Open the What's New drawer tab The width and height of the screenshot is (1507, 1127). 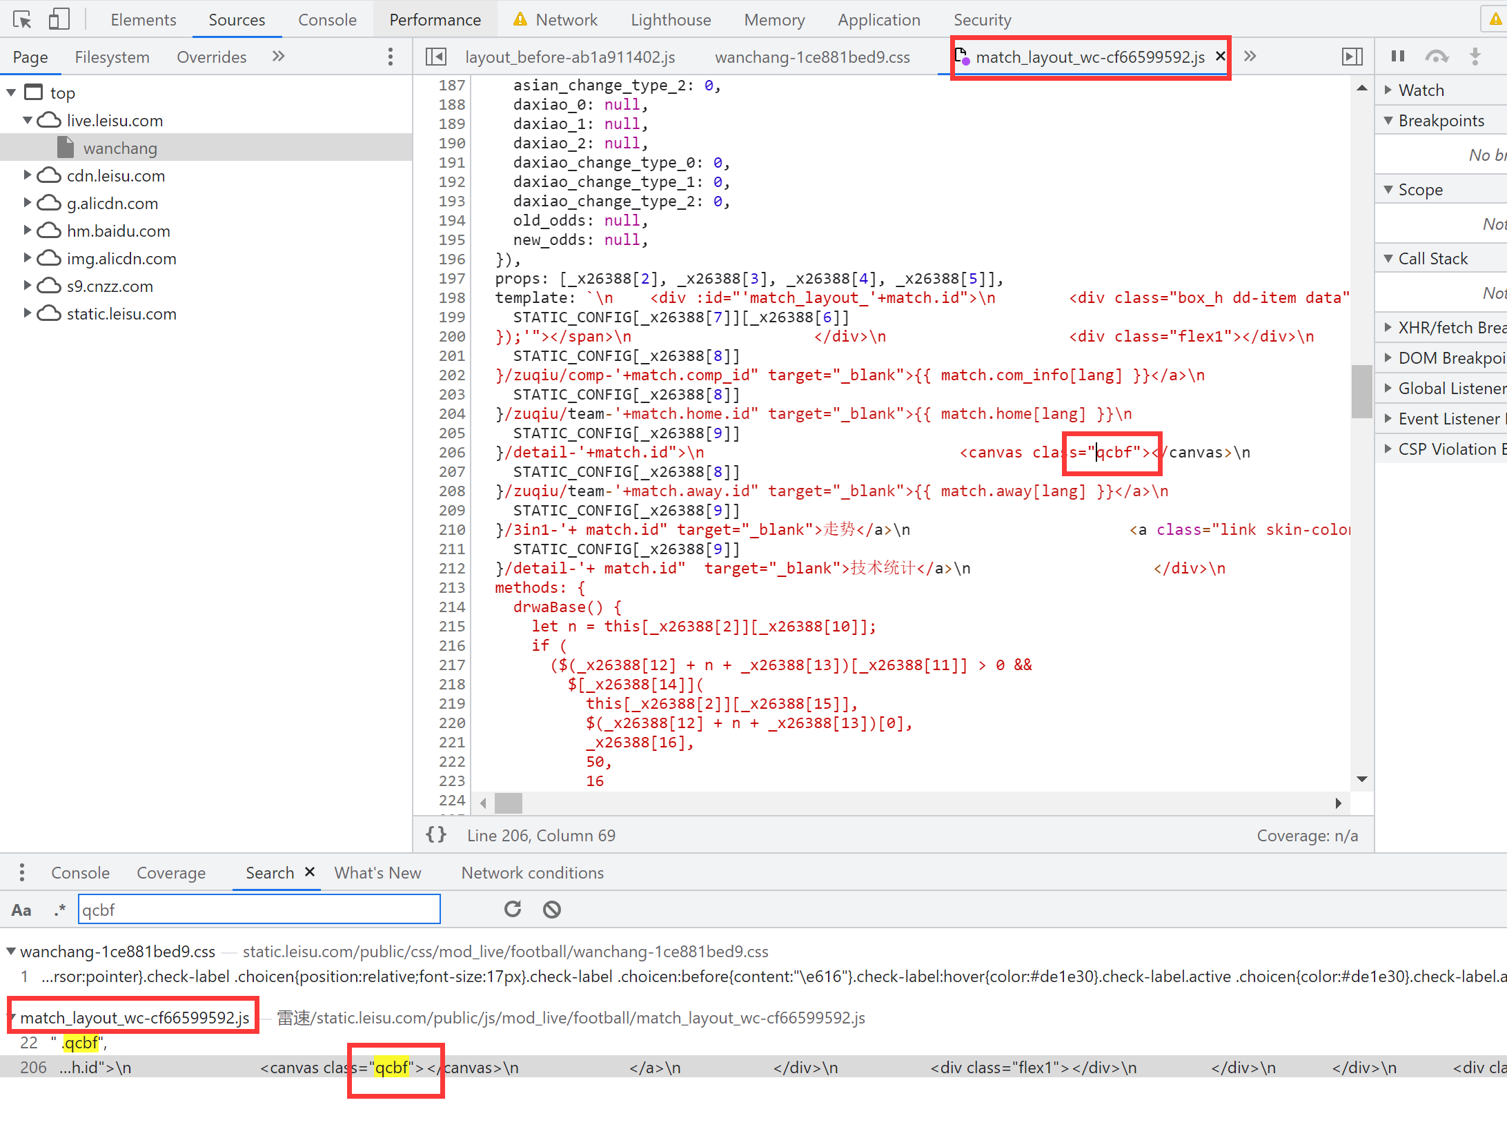(377, 872)
